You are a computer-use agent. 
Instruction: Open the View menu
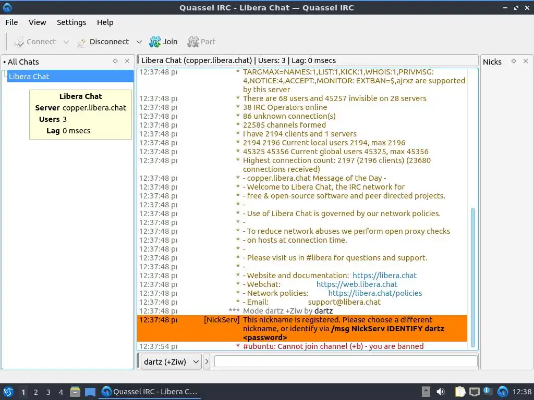tap(37, 22)
